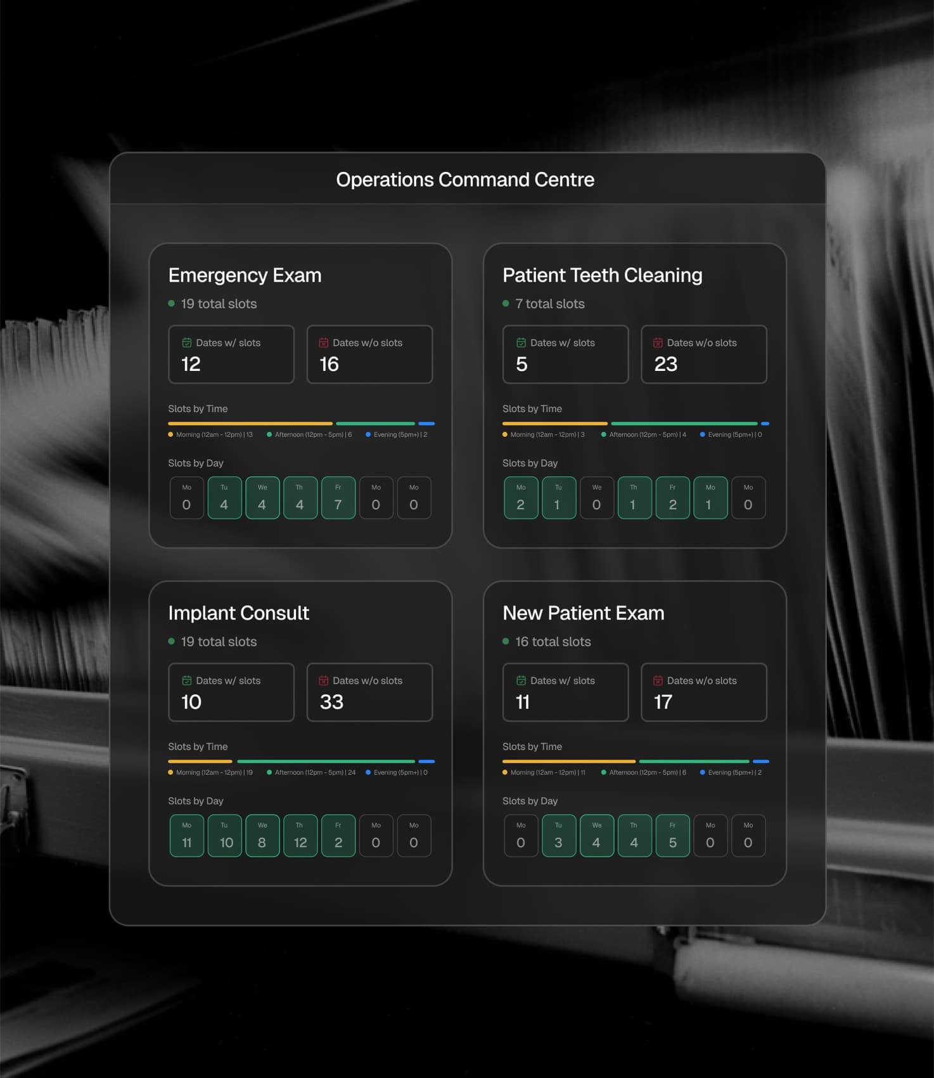
Task: Select Tuesday tile with 4 in Emergency Exam
Action: click(x=224, y=498)
